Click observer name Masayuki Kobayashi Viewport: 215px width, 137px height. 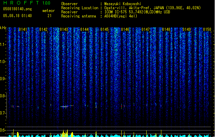coord(123,4)
